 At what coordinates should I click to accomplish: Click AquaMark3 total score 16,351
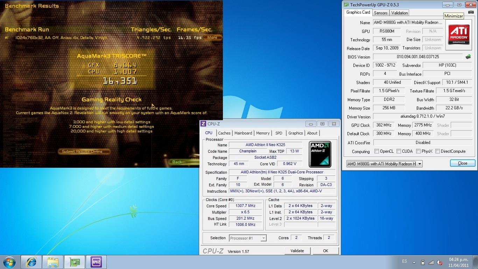coord(120,81)
